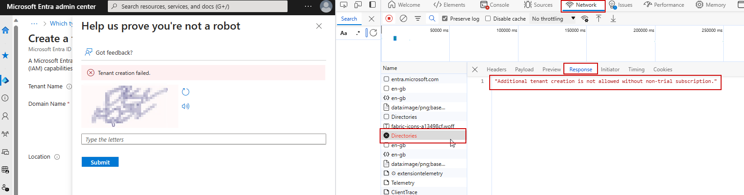Show Location info tooltip icon

click(57, 157)
